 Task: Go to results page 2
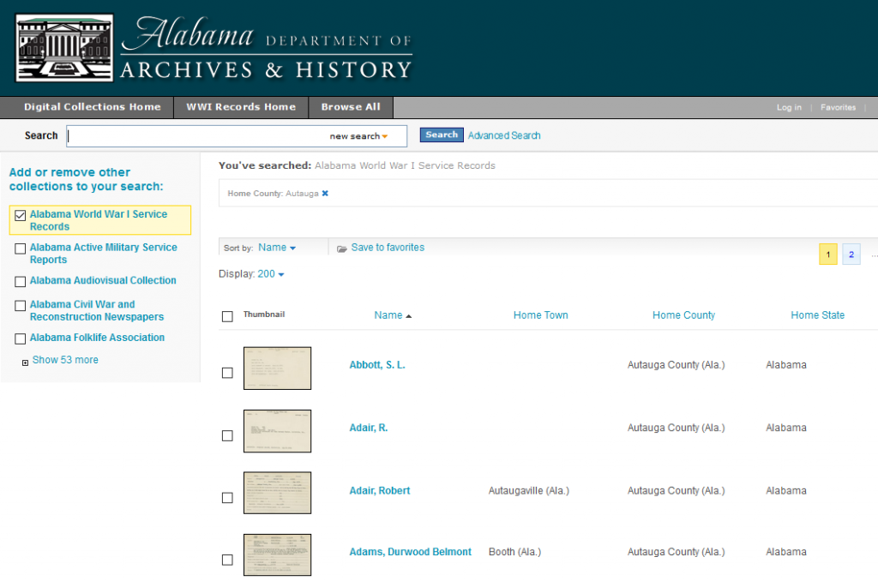click(x=851, y=255)
